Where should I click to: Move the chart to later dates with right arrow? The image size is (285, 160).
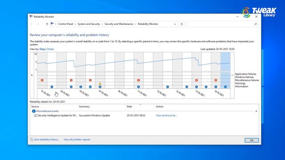tap(232, 75)
